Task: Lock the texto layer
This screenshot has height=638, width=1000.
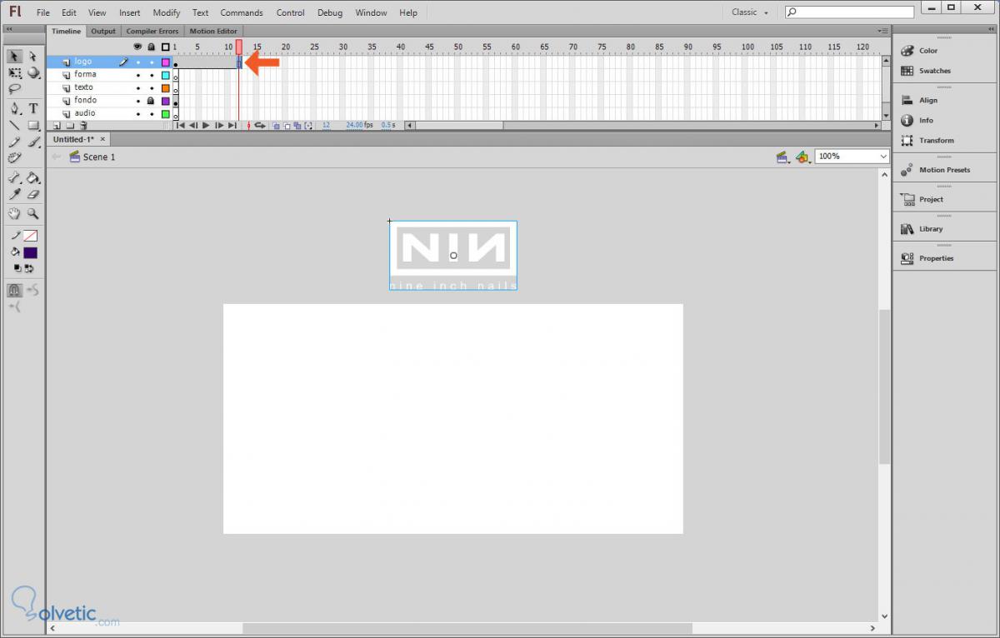Action: coord(151,87)
